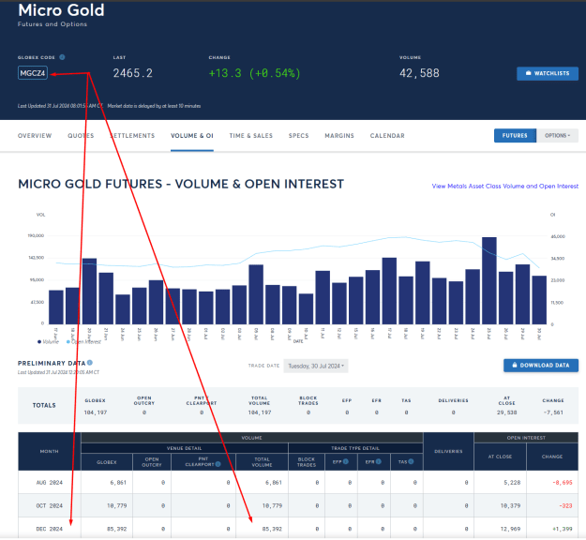Click the PNT Clearport info icon
Image resolution: width=586 pixels, height=540 pixels.
pos(218,464)
